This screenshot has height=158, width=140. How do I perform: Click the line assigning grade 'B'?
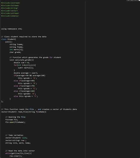click(27, 83)
